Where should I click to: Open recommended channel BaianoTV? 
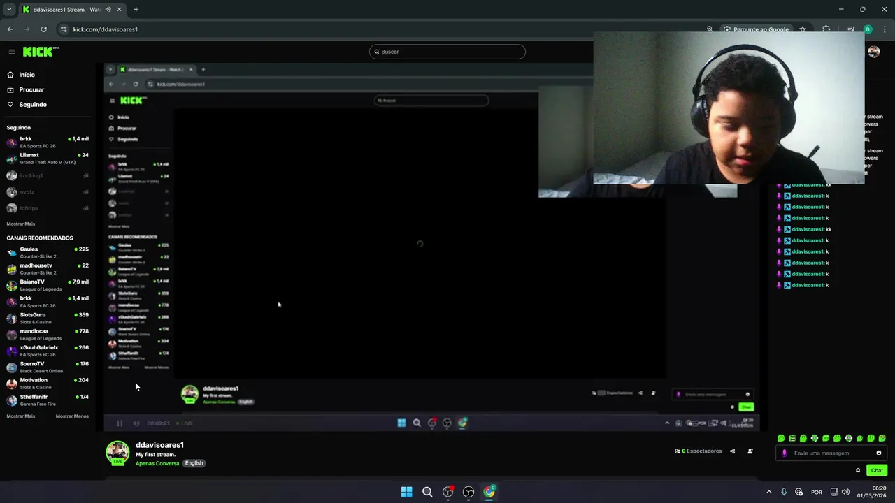click(48, 285)
